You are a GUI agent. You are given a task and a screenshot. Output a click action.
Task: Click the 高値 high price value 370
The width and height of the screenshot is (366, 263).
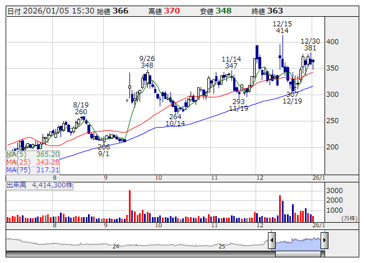[x=172, y=11]
